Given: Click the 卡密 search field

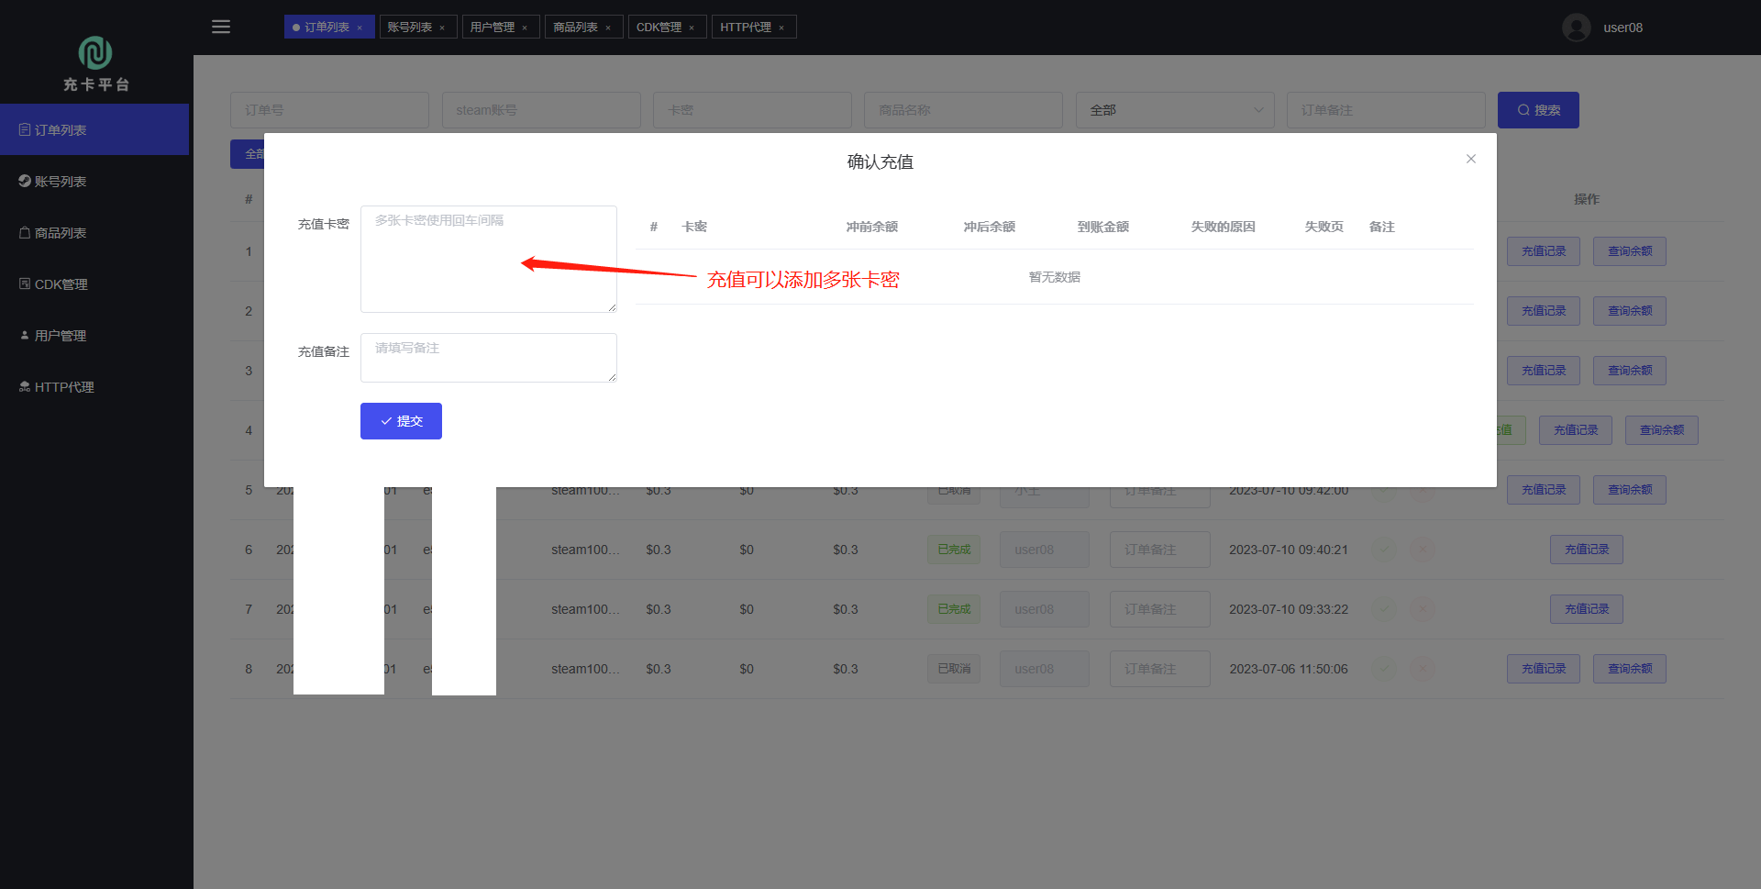Looking at the screenshot, I should pyautogui.click(x=752, y=110).
